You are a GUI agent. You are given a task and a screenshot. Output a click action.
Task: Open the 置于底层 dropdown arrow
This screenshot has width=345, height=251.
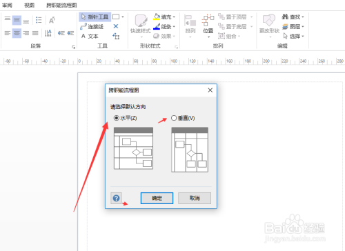coord(251,27)
